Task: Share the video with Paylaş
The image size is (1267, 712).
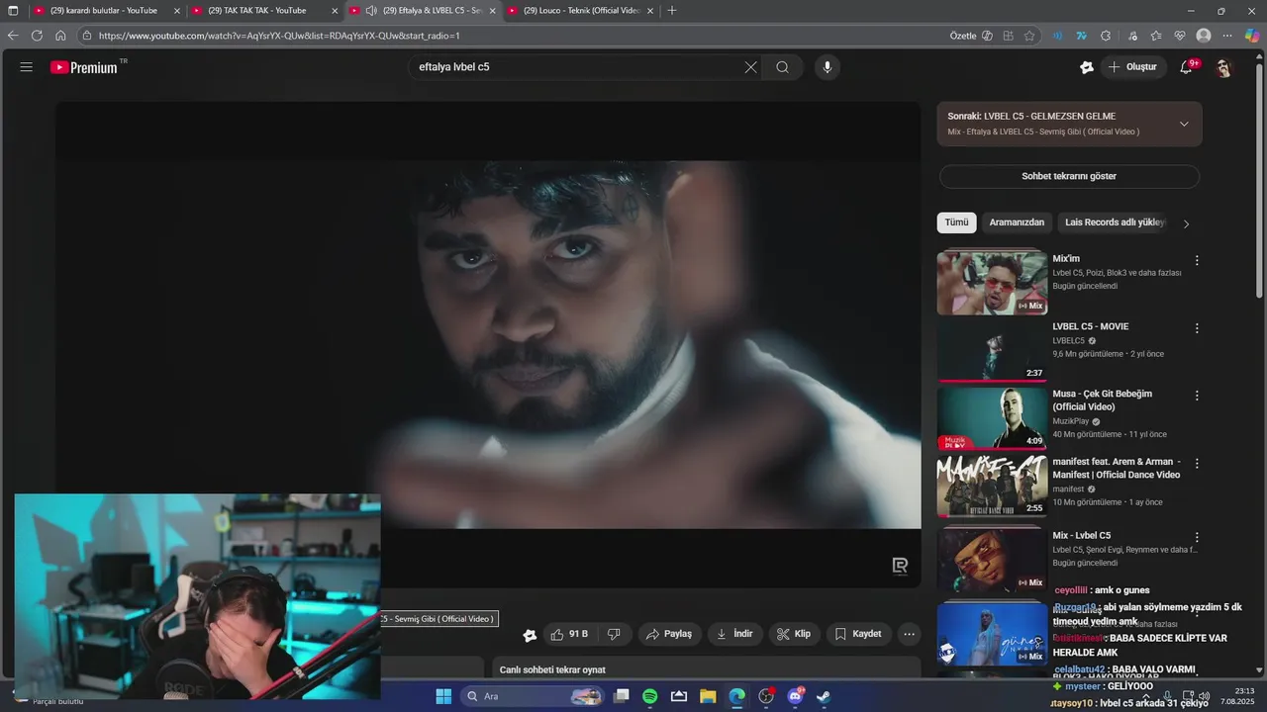Action: pos(668,634)
